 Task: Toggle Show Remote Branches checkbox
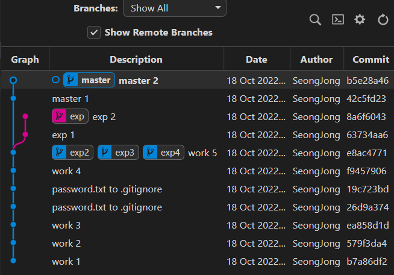[94, 33]
